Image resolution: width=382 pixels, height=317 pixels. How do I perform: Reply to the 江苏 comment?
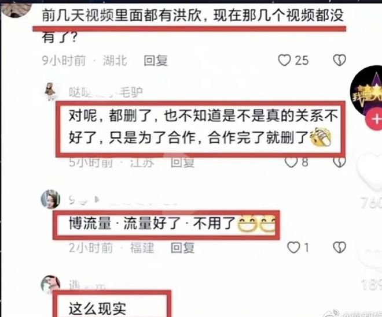(182, 162)
